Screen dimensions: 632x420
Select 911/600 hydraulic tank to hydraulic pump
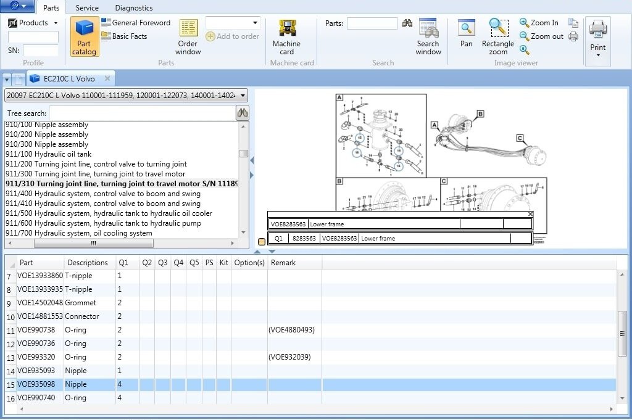click(x=103, y=223)
